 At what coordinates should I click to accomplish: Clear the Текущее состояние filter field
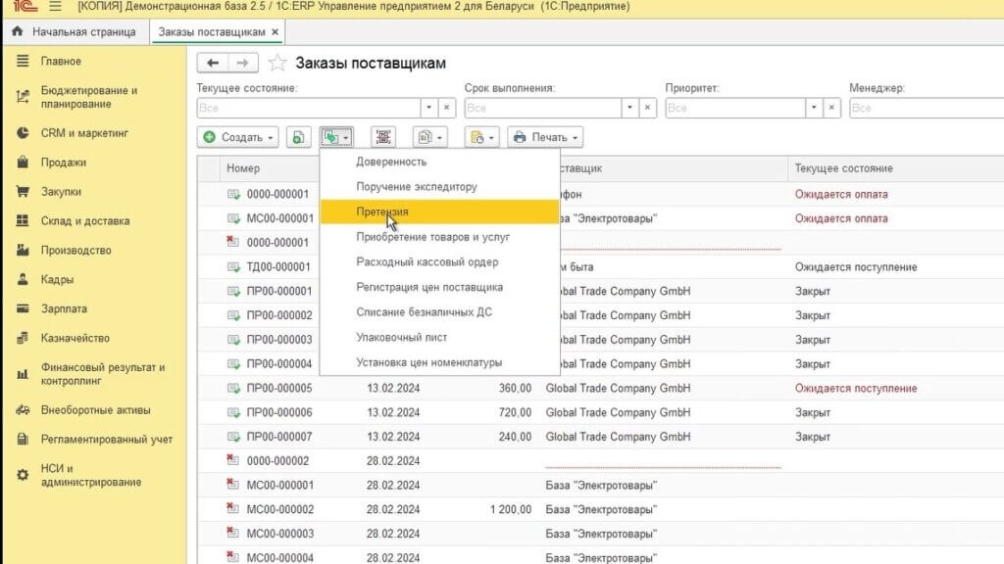[447, 108]
